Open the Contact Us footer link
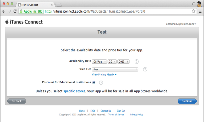The image size is (204, 122). [106, 111]
